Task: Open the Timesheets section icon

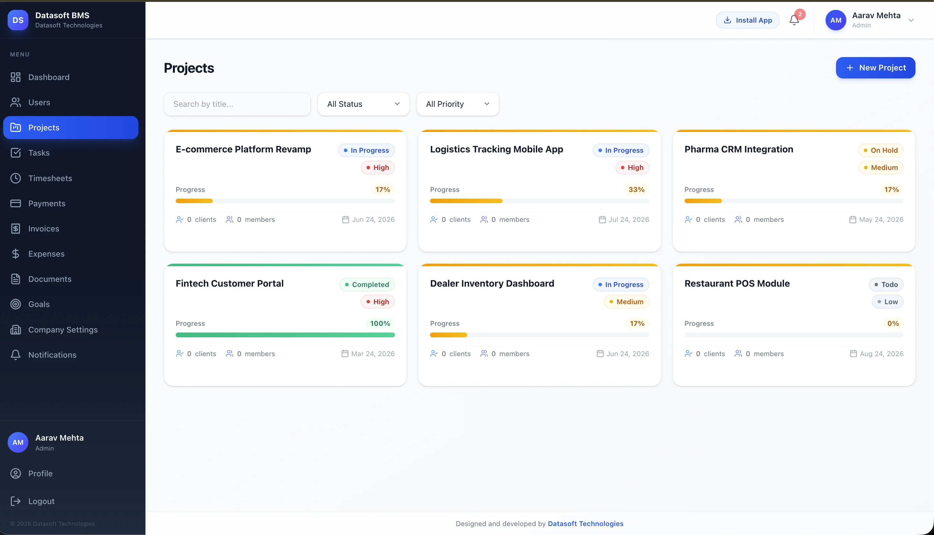Action: coord(16,178)
